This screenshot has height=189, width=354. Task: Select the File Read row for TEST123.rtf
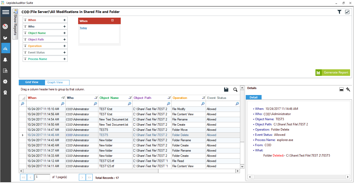click(x=129, y=161)
